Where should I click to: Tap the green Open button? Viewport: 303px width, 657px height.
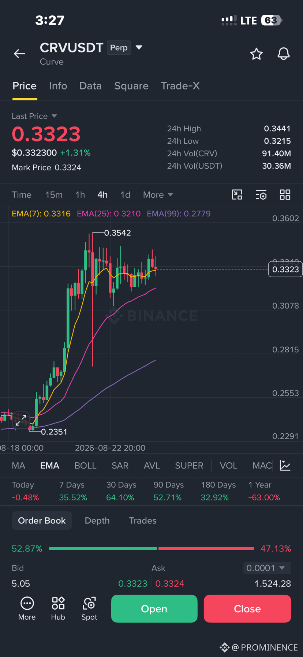coord(154,609)
